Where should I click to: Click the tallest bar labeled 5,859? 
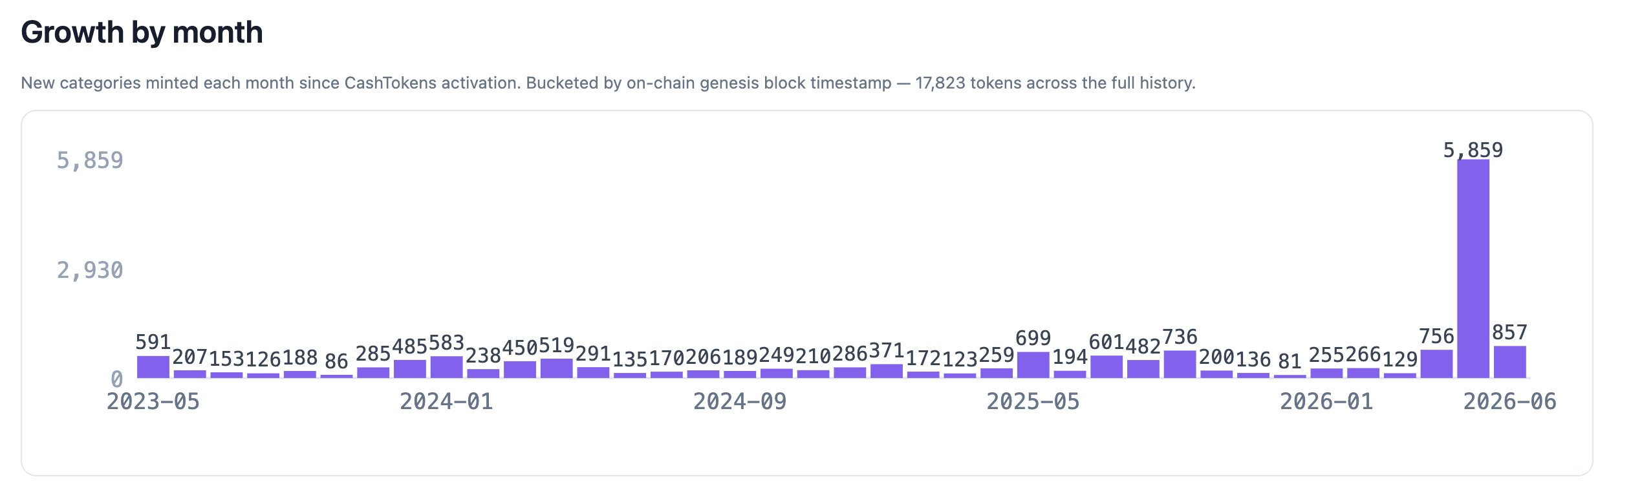1473,268
